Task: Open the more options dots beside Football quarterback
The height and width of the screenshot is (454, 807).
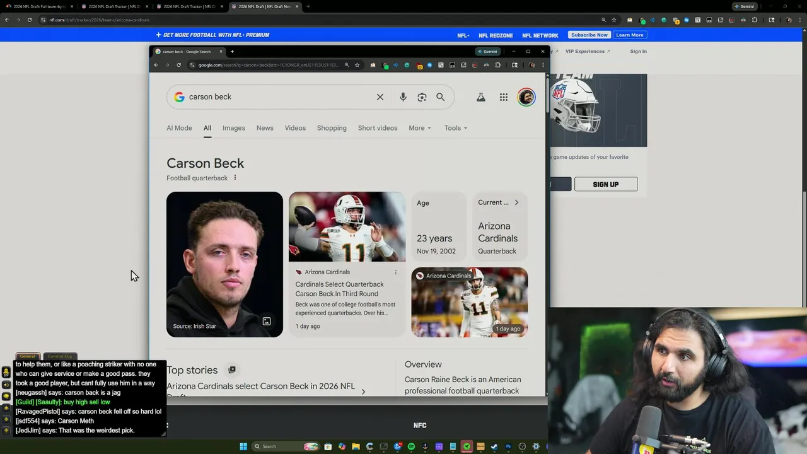Action: tap(235, 178)
